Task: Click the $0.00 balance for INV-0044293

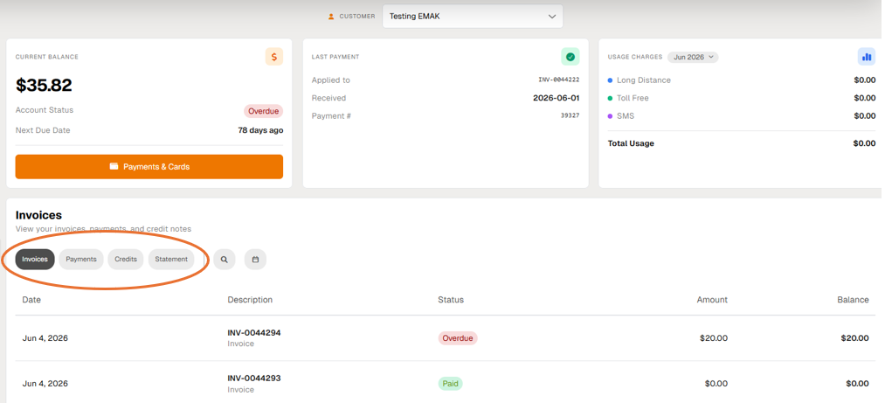Action: coord(857,384)
